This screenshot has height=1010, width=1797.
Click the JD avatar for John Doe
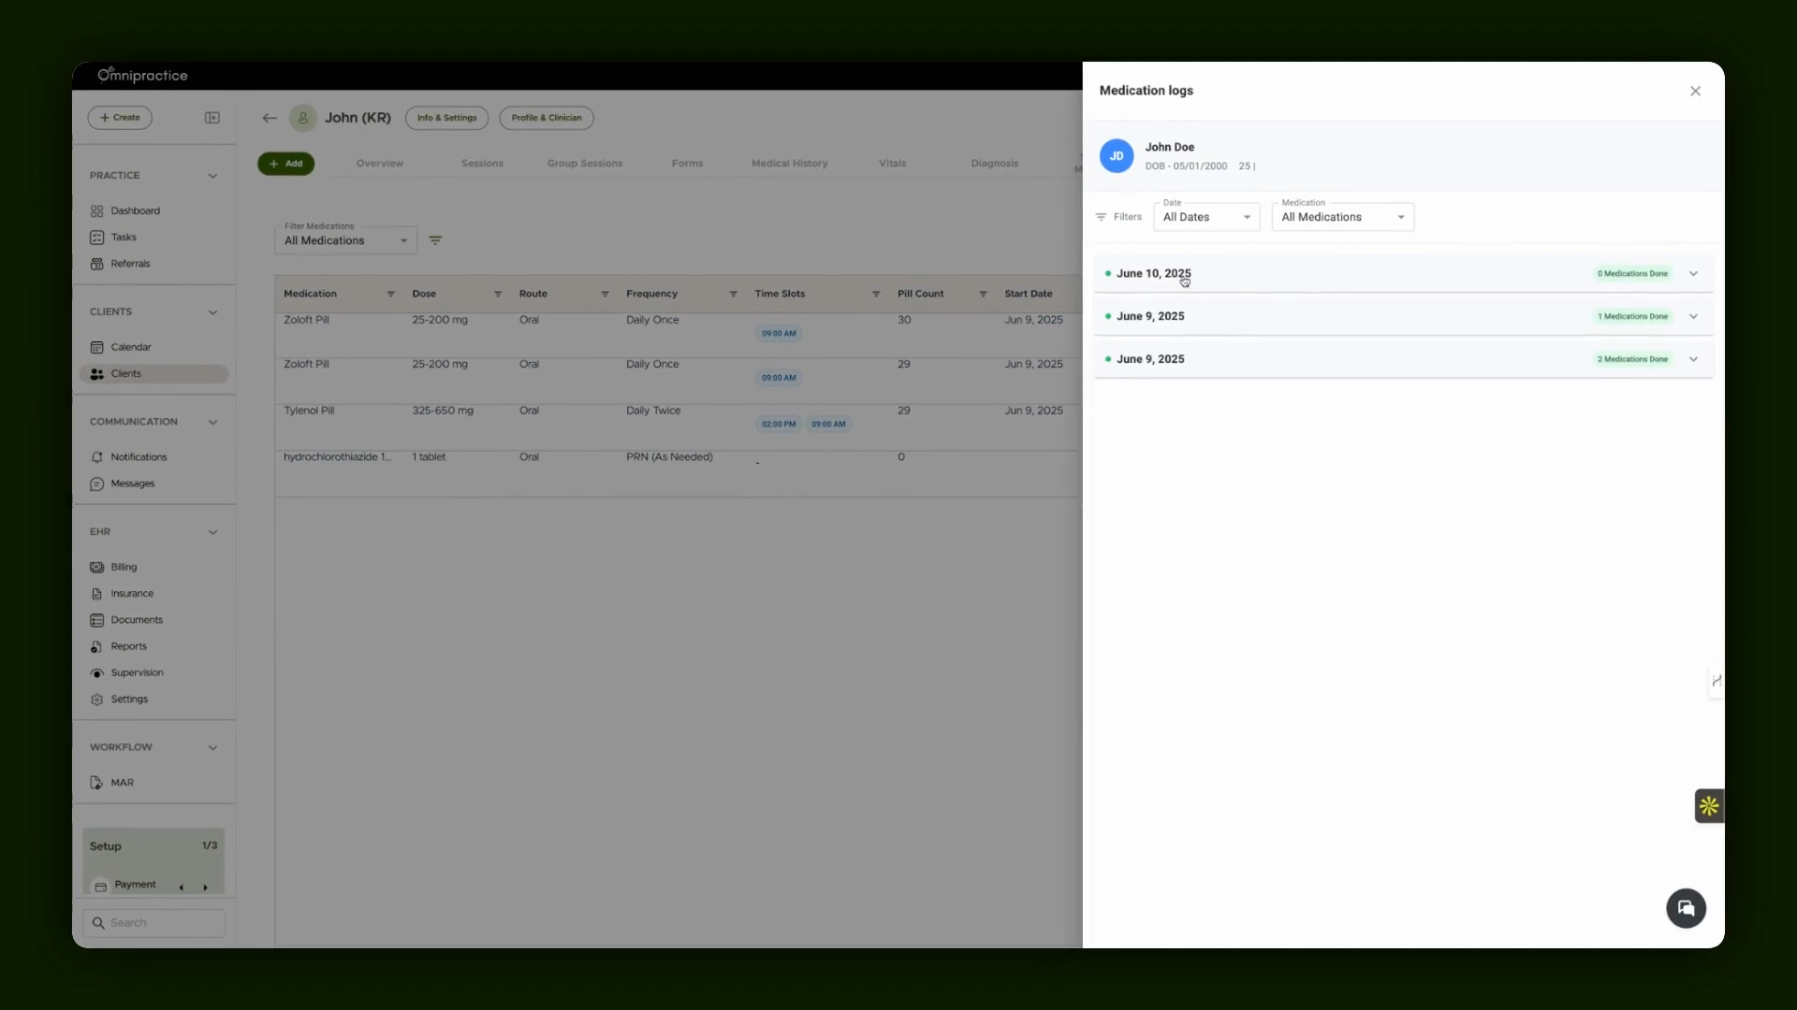click(1117, 156)
